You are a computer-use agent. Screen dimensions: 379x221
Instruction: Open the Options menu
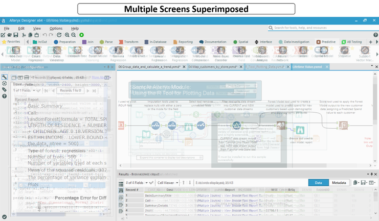[56, 28]
